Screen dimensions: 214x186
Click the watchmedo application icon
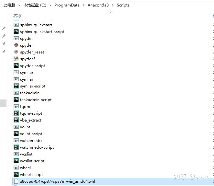(16, 140)
